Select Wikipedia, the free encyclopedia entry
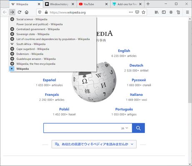 point(53,64)
